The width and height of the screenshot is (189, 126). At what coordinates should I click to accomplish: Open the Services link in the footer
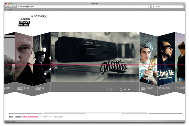point(18,117)
